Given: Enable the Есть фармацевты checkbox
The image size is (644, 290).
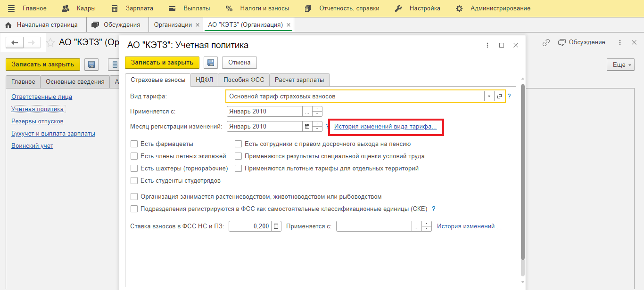Looking at the screenshot, I should tap(134, 144).
